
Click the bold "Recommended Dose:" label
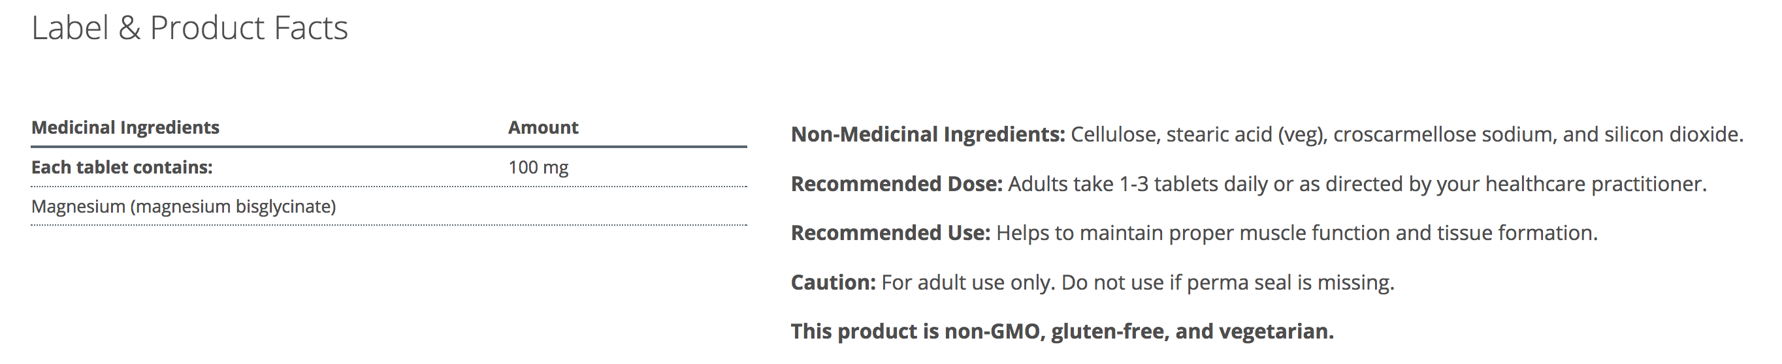896,185
